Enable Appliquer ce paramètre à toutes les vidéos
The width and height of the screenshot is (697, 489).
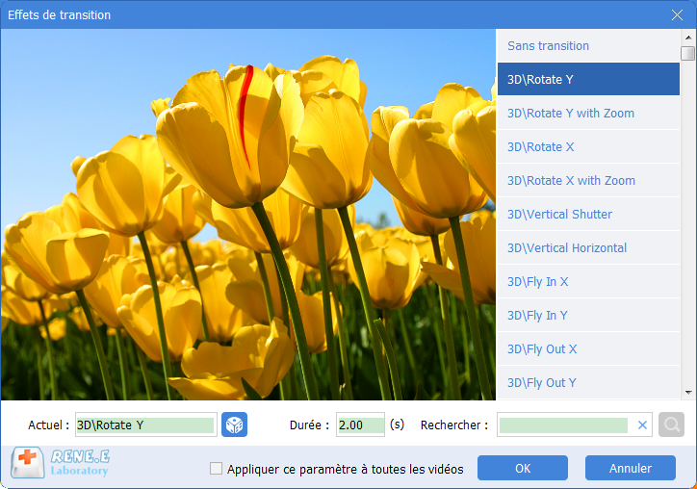217,469
